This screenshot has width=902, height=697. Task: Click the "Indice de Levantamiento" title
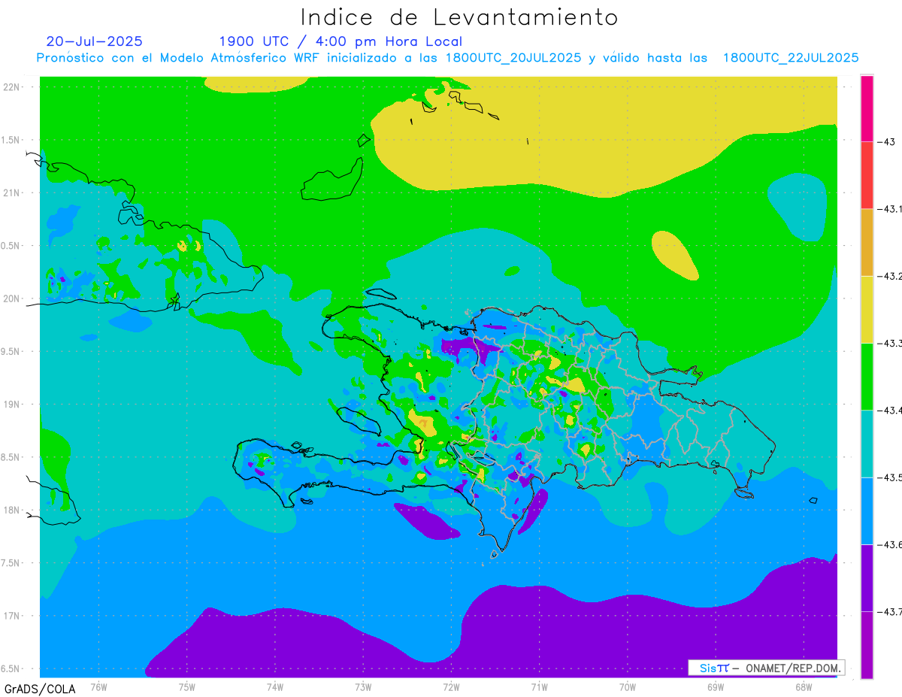[459, 17]
